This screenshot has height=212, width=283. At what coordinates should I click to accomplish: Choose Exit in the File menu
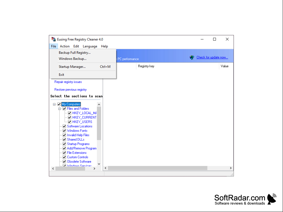[83, 75]
